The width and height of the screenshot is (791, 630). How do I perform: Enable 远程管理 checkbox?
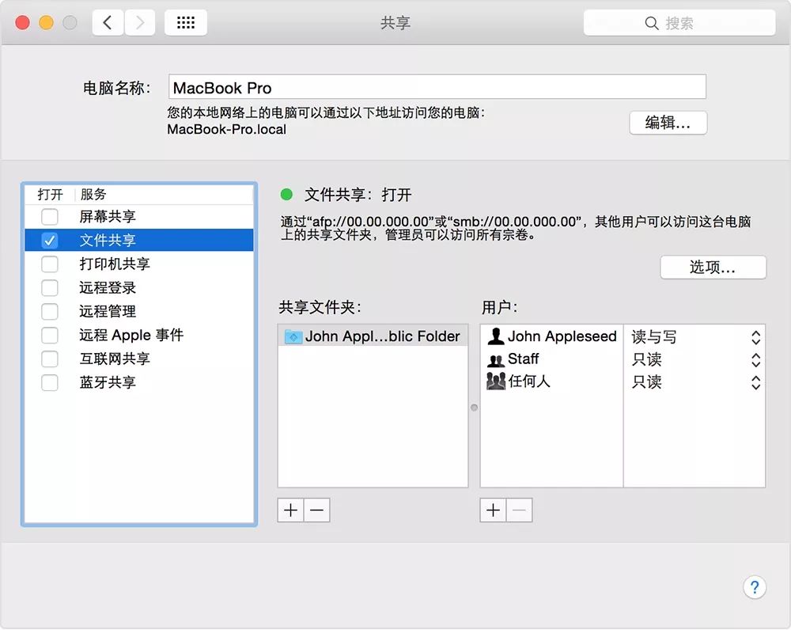[x=49, y=312]
